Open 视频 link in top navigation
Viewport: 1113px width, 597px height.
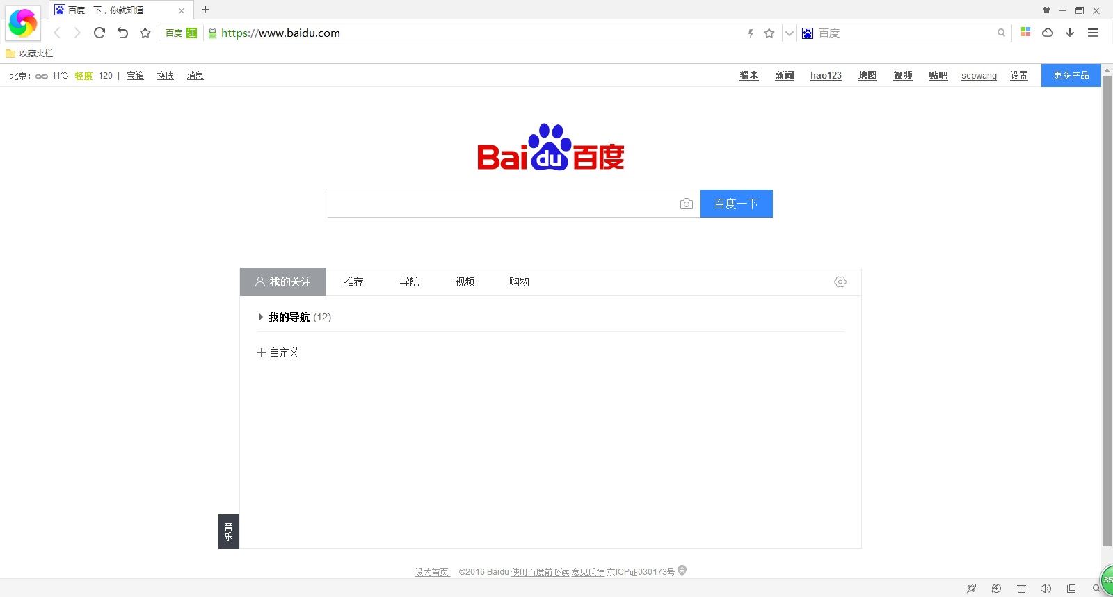click(x=903, y=75)
